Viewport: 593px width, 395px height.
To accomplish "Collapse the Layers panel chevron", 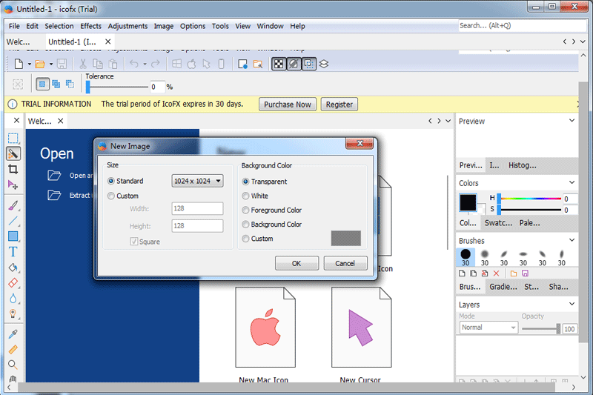I will 572,304.
